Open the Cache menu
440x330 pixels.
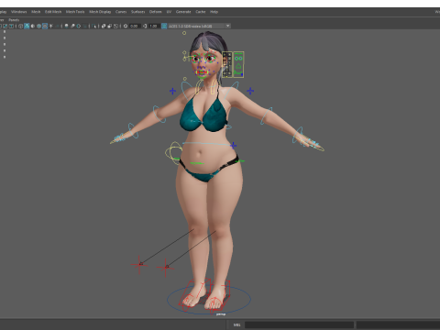click(x=201, y=12)
